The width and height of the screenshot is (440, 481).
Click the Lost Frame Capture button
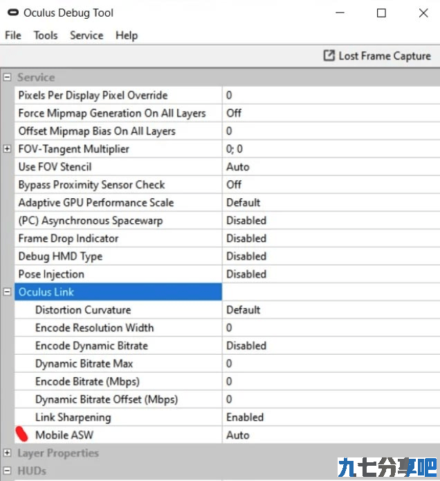377,56
